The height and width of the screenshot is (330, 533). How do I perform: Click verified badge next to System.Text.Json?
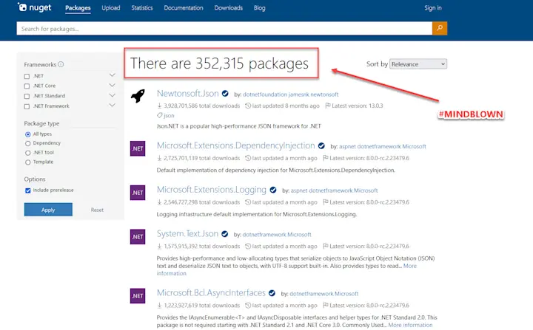tap(225, 234)
